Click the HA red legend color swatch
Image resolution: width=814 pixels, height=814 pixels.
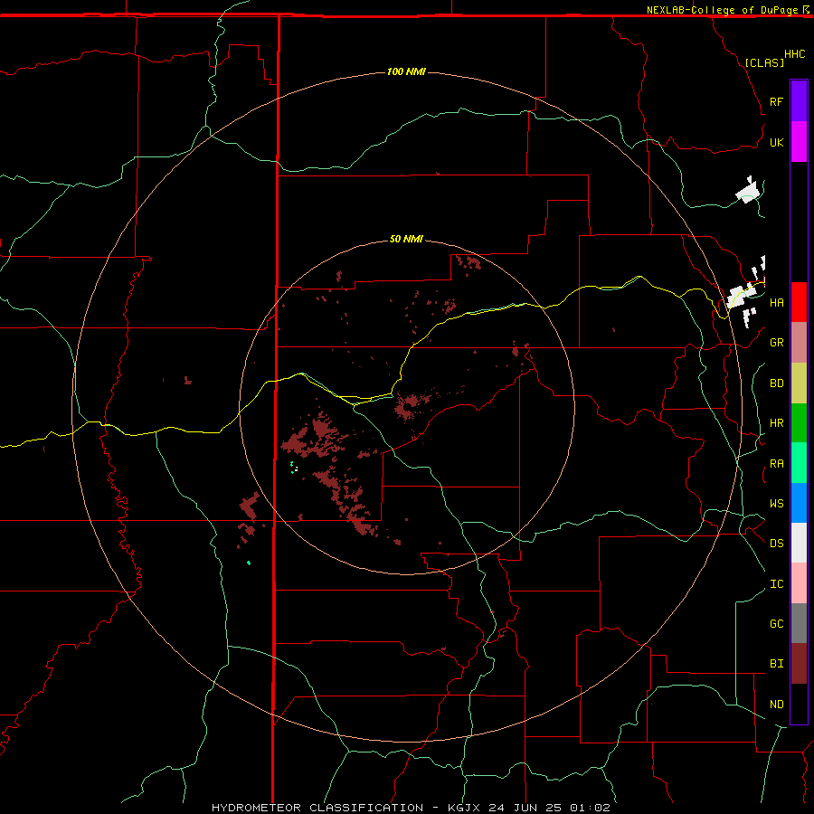coord(799,302)
